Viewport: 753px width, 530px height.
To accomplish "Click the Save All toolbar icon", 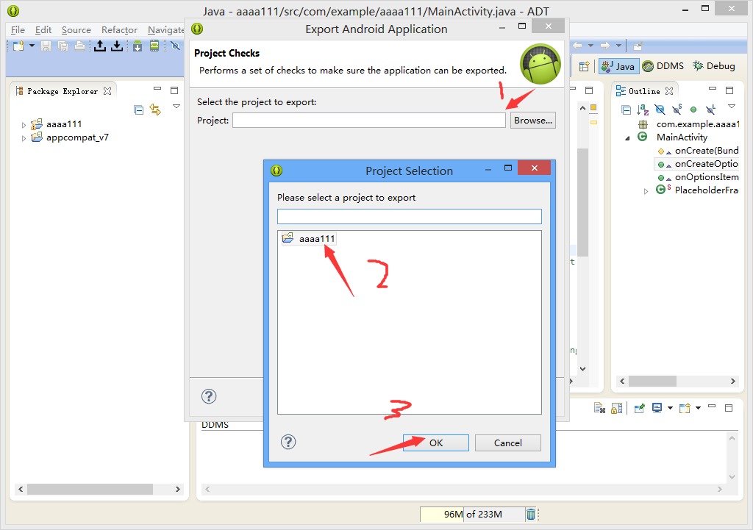I will (63, 46).
